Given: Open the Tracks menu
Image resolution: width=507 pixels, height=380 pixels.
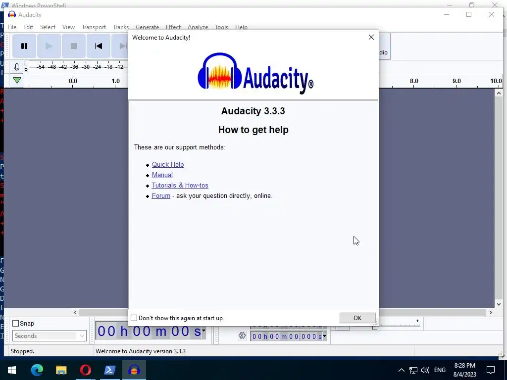Looking at the screenshot, I should tap(121, 27).
